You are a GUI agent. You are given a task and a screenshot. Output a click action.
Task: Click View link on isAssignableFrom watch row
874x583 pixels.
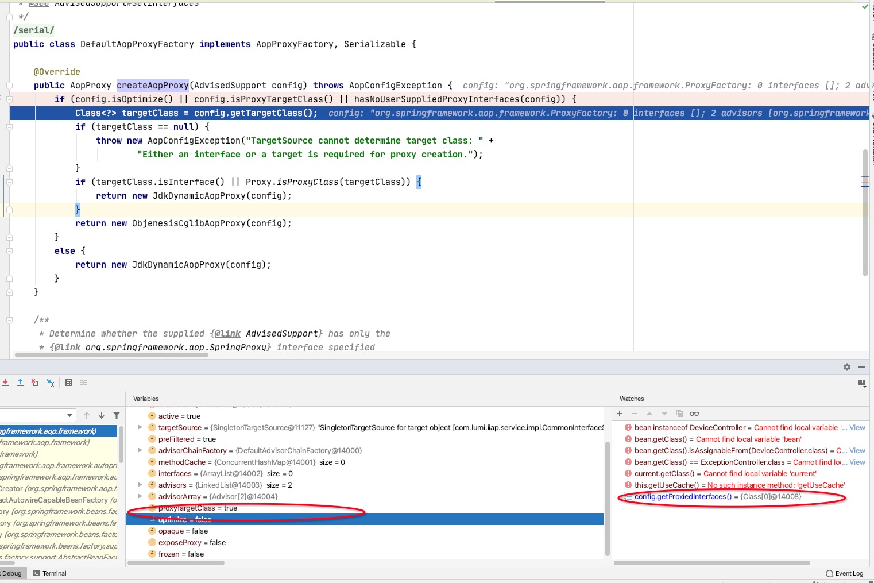tap(857, 450)
